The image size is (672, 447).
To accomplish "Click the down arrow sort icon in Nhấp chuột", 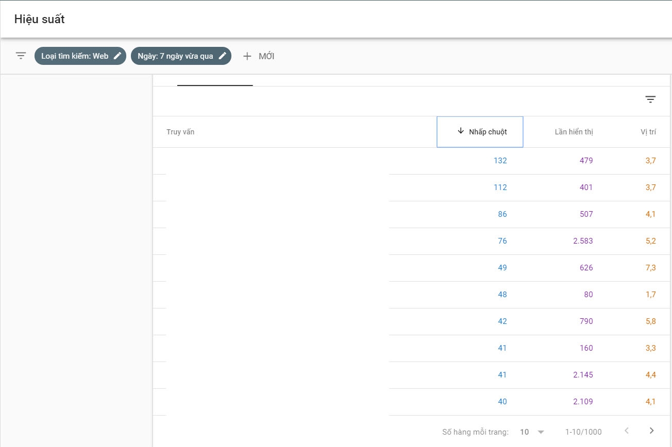I will [461, 131].
